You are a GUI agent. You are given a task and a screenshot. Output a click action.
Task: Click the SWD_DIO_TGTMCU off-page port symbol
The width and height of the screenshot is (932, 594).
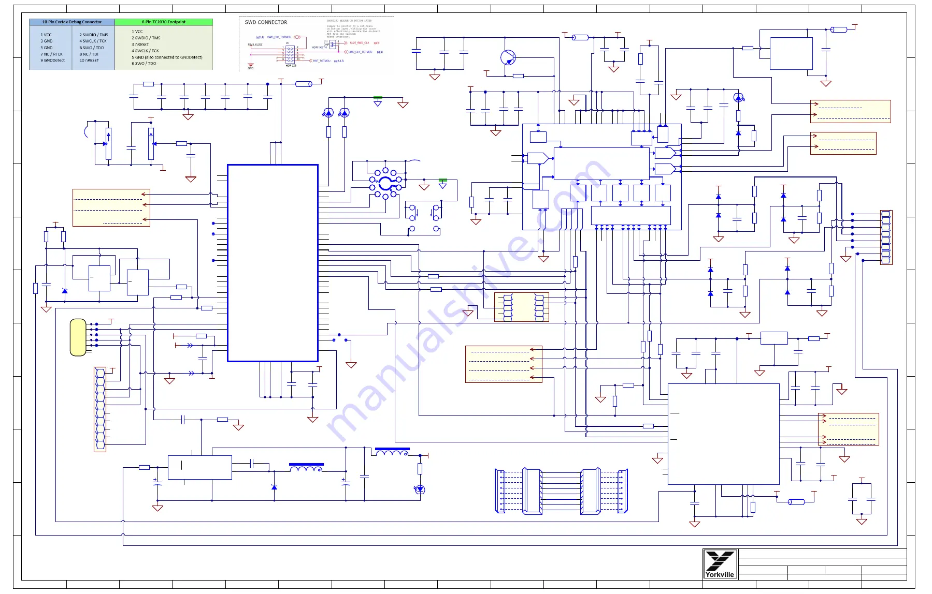click(x=297, y=37)
